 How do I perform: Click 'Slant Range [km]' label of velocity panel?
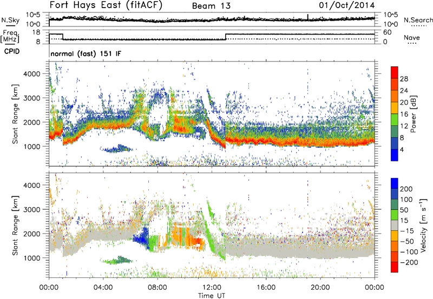tap(15, 226)
